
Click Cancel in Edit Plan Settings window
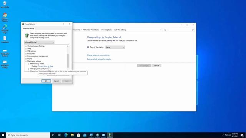[156, 66]
